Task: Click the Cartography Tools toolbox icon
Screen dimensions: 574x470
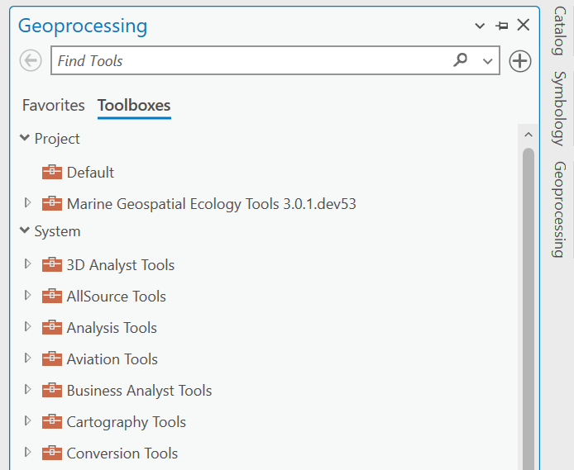Action: click(52, 422)
